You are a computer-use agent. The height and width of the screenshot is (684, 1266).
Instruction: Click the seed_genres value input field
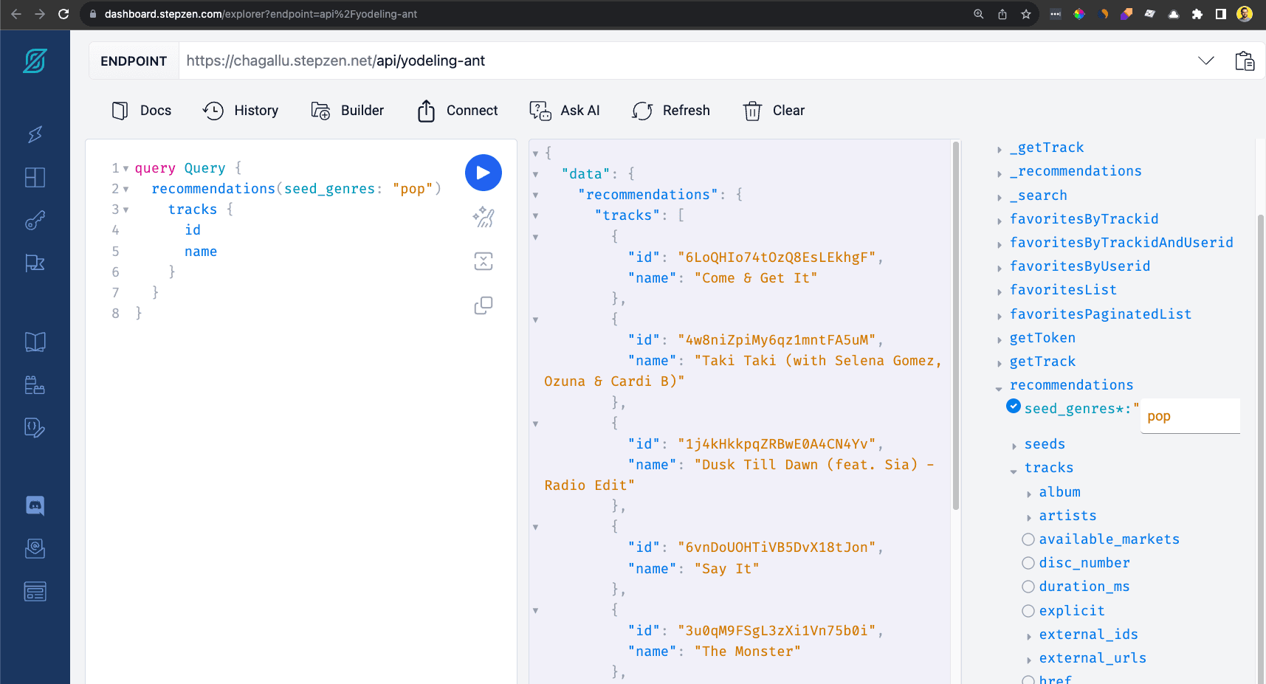[1189, 416]
